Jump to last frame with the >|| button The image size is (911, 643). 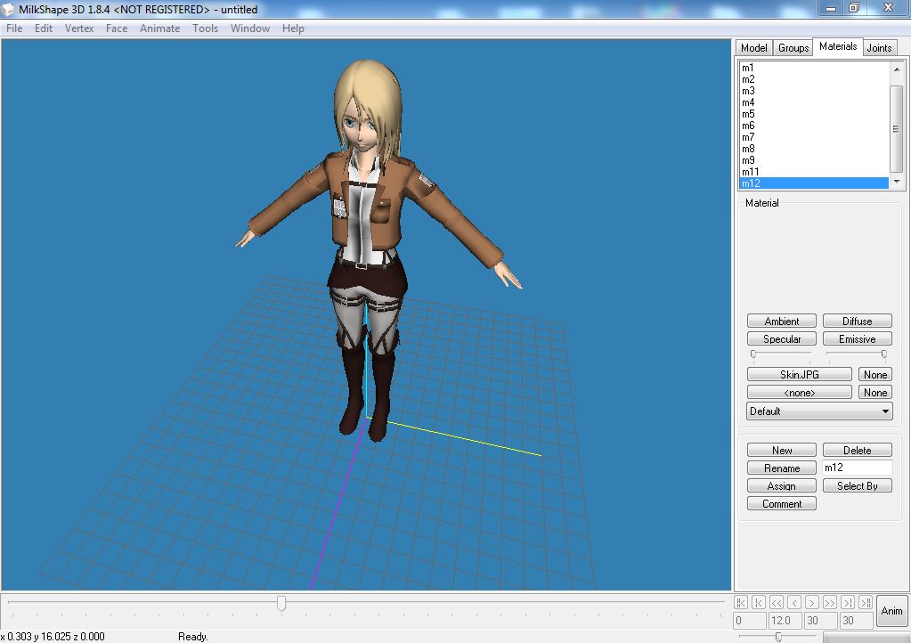866,602
